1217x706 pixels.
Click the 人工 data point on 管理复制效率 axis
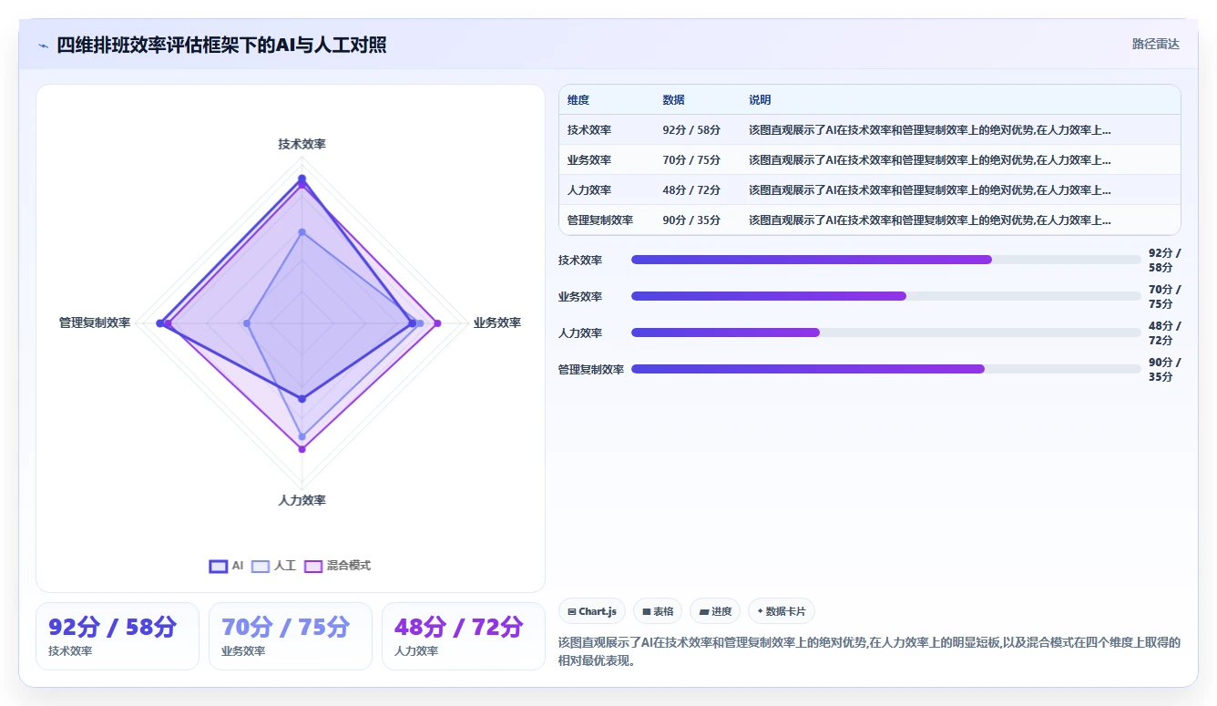247,323
